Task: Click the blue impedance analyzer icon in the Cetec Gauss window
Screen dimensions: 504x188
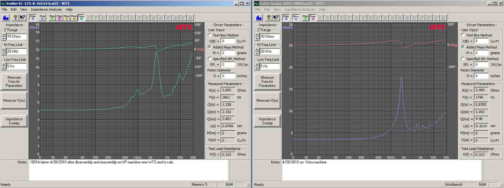Action: click(259, 17)
